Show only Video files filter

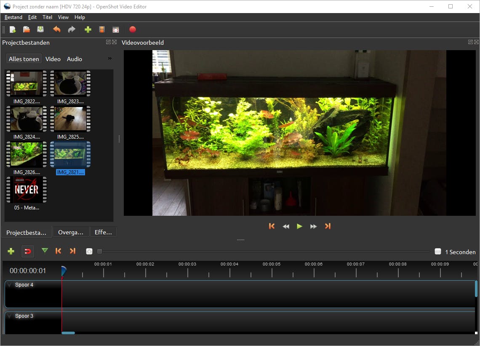(x=53, y=59)
